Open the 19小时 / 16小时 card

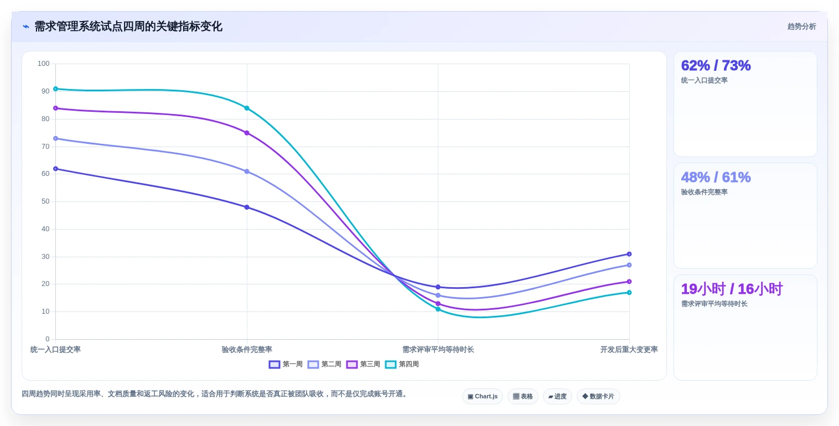click(x=745, y=328)
